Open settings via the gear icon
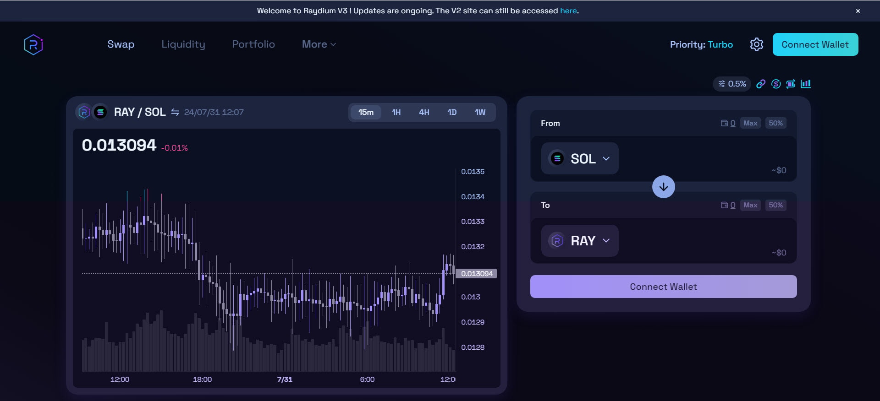 point(757,44)
